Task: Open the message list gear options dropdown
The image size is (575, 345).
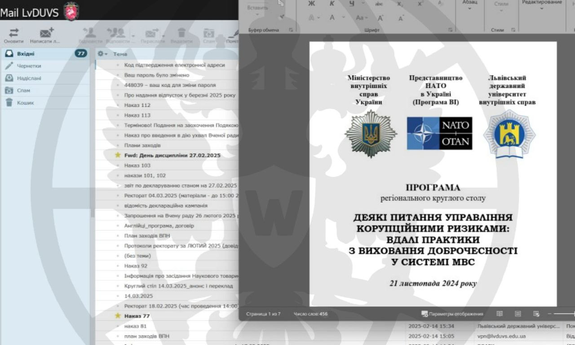Action: (102, 54)
